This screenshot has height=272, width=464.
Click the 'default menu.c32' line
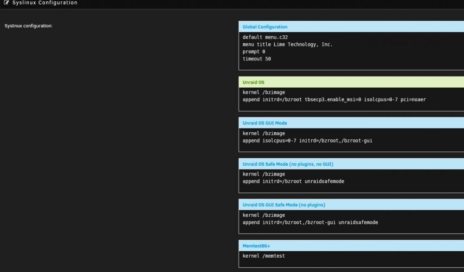(265, 37)
